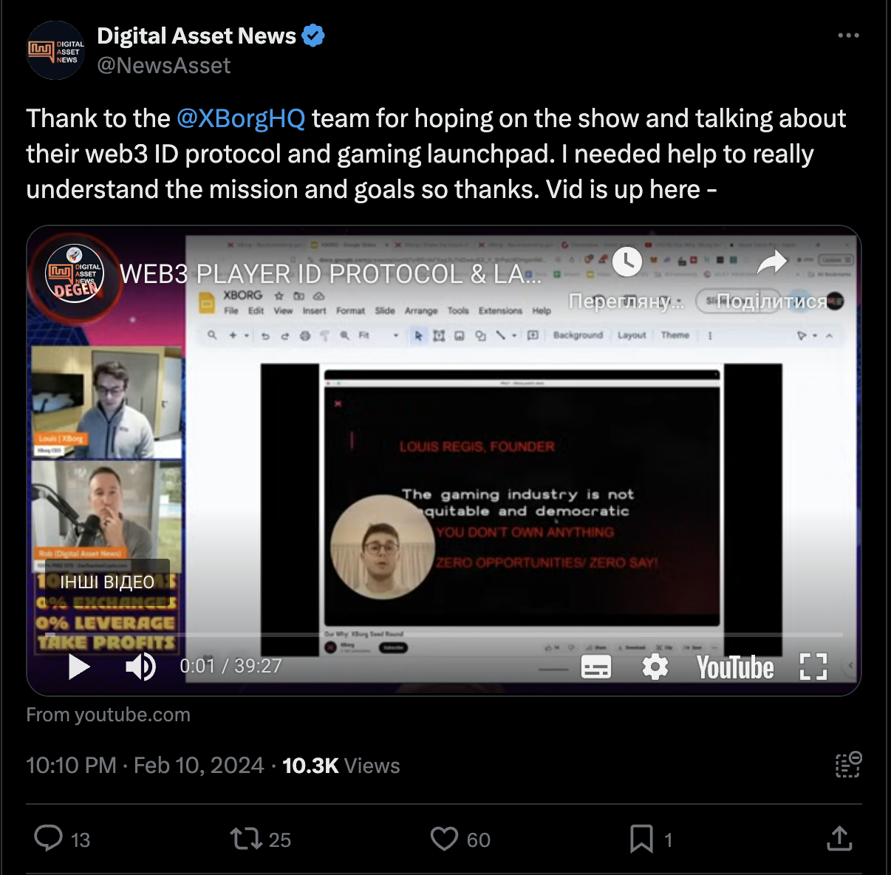Open the post analytics icon beside Views
Image resolution: width=891 pixels, height=875 pixels.
pos(848,765)
